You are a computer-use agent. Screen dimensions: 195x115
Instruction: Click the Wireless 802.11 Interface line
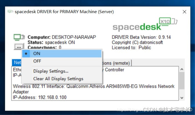click(x=94, y=86)
